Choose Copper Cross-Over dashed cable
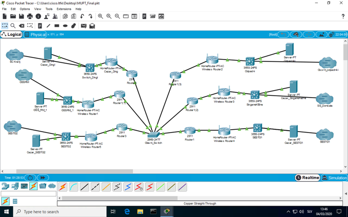 (95, 187)
